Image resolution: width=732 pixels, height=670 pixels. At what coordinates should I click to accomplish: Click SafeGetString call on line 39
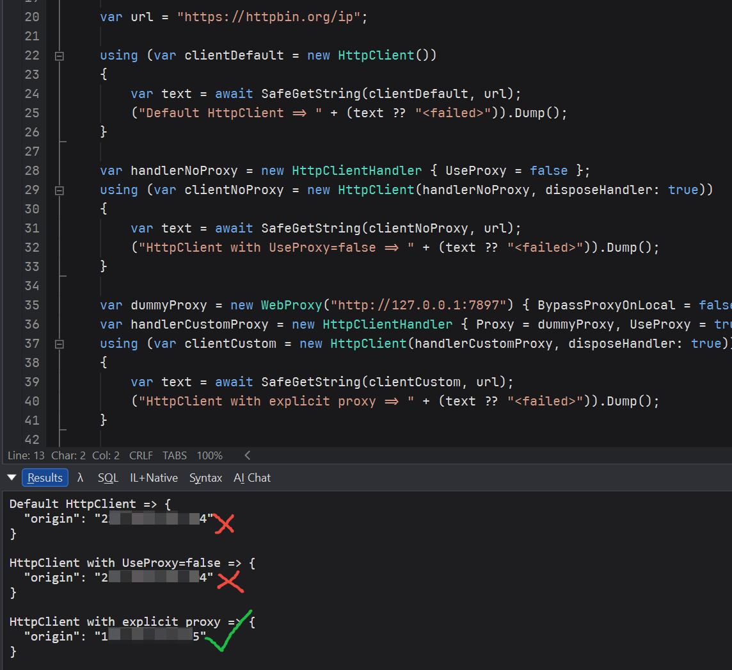311,382
